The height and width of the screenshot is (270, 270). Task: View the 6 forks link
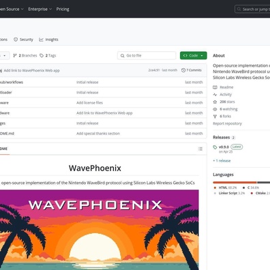[x=222, y=117]
